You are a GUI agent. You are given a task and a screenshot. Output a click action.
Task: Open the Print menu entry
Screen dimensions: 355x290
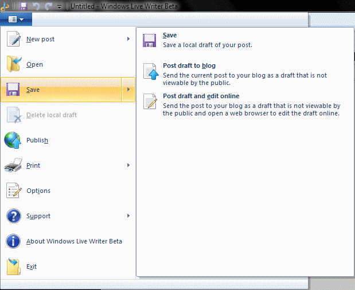tap(68, 165)
